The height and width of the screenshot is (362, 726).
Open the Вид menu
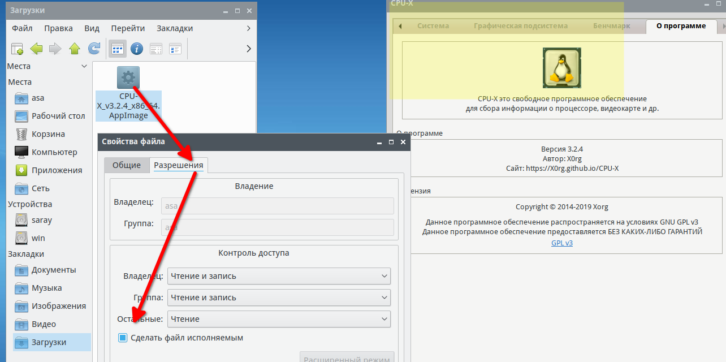point(92,28)
